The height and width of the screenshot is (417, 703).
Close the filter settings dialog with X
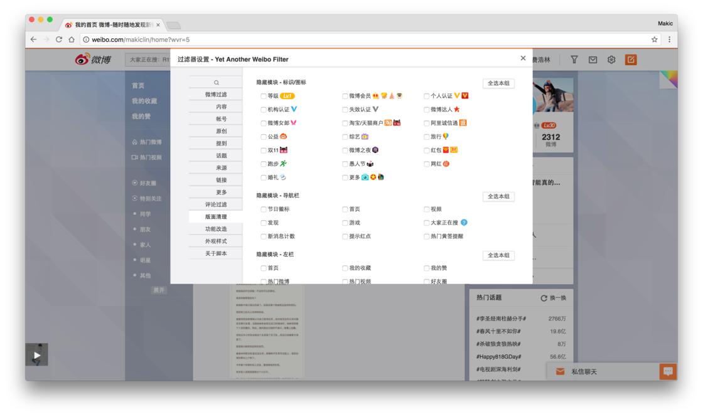[x=523, y=58]
